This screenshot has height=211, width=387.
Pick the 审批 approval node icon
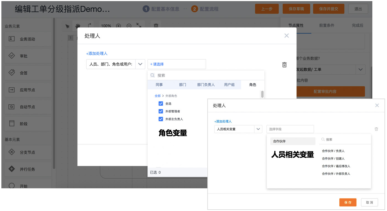(12, 56)
